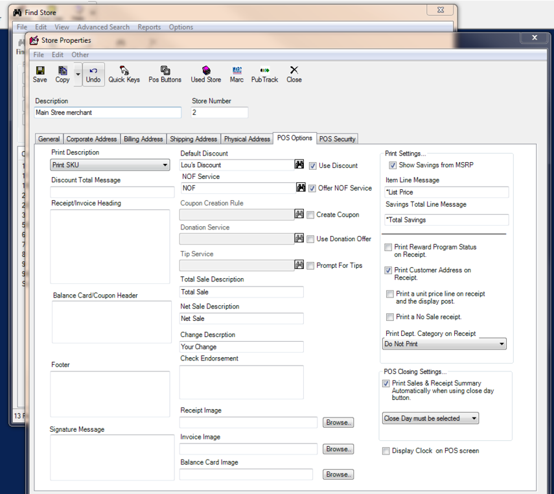
Task: Click binoculars lookup next to Coupon Creation Rule
Action: [x=299, y=214]
